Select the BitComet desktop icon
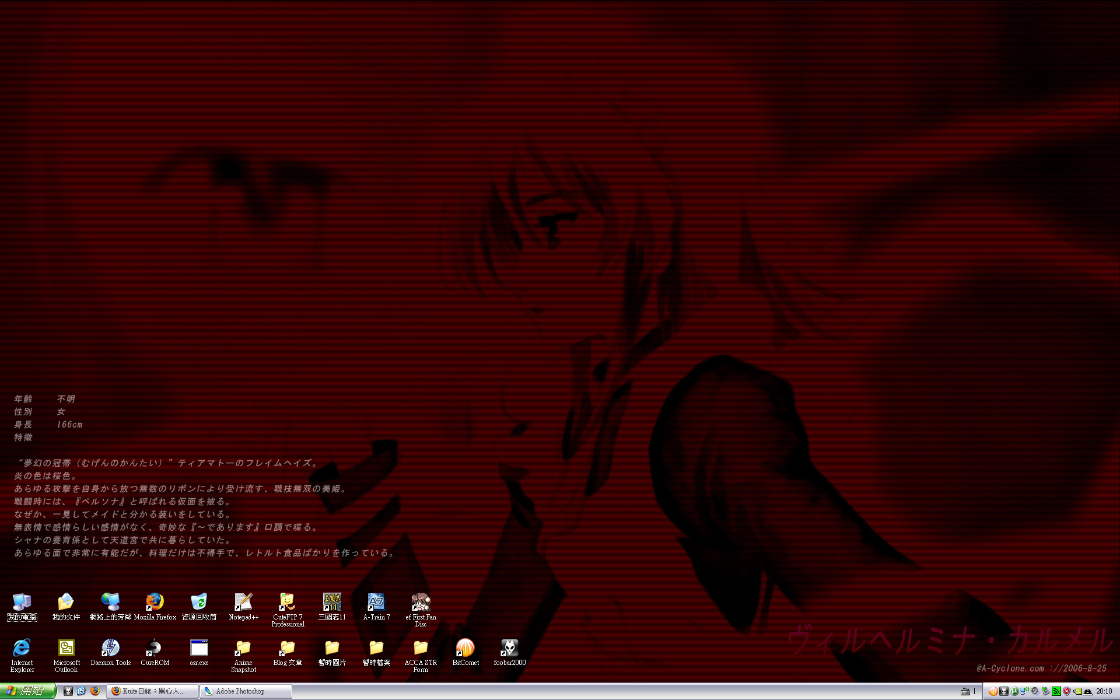Viewport: 1120px width, 700px height. tap(465, 652)
